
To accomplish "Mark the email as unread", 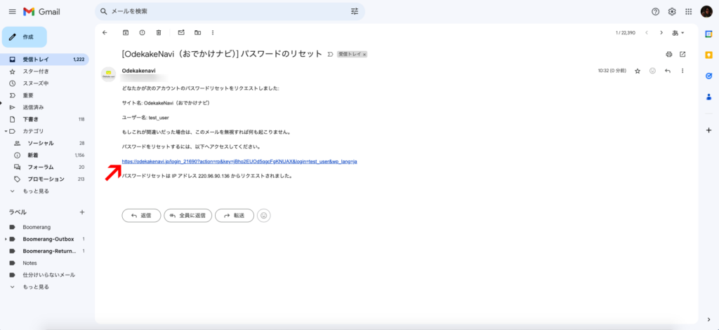I will coord(180,32).
